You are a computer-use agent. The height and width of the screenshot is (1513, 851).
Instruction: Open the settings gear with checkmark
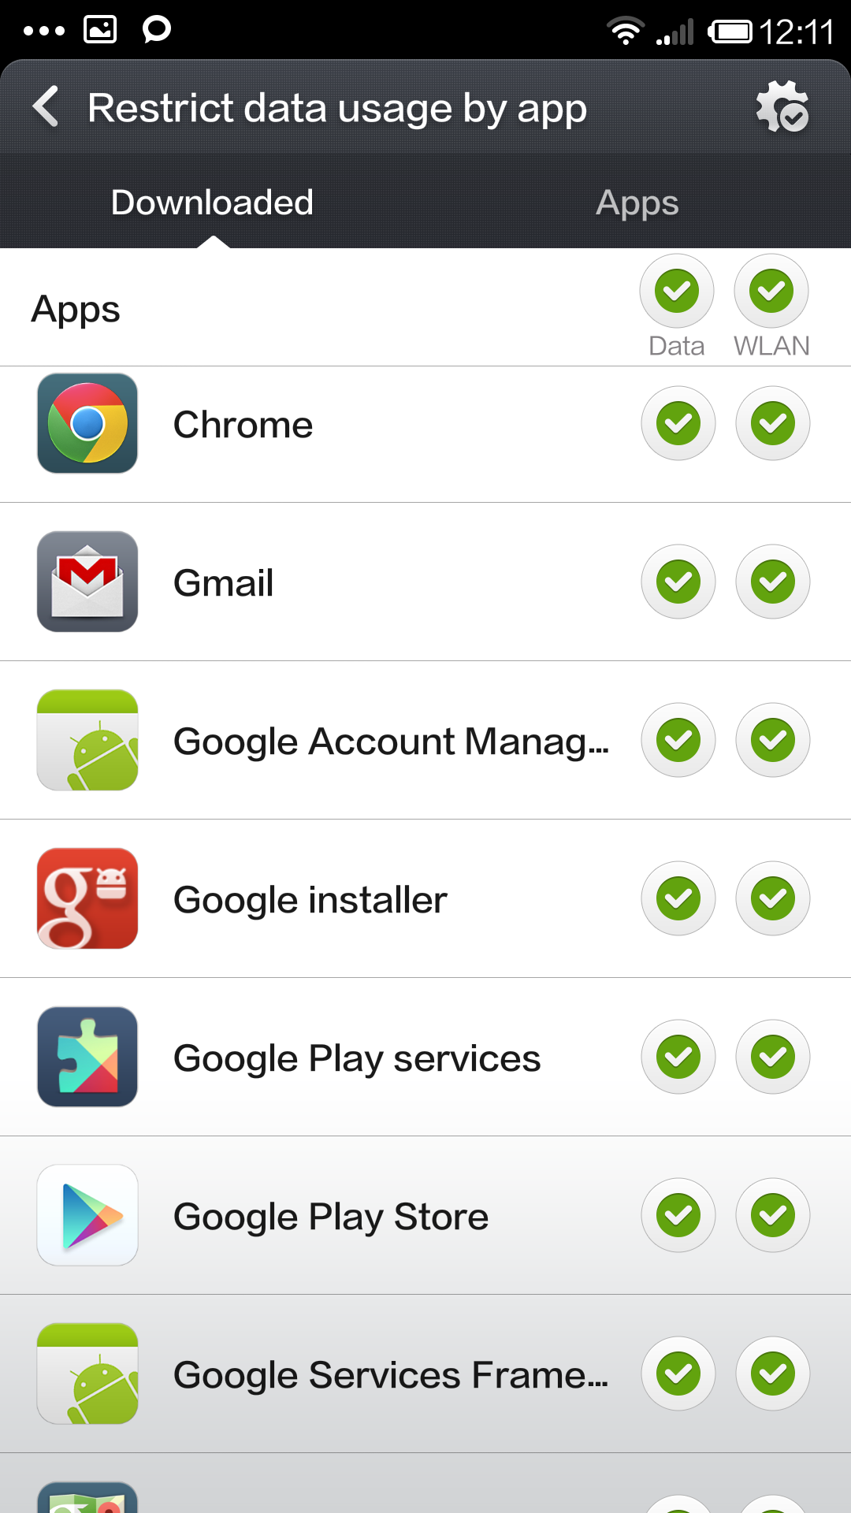coord(782,106)
